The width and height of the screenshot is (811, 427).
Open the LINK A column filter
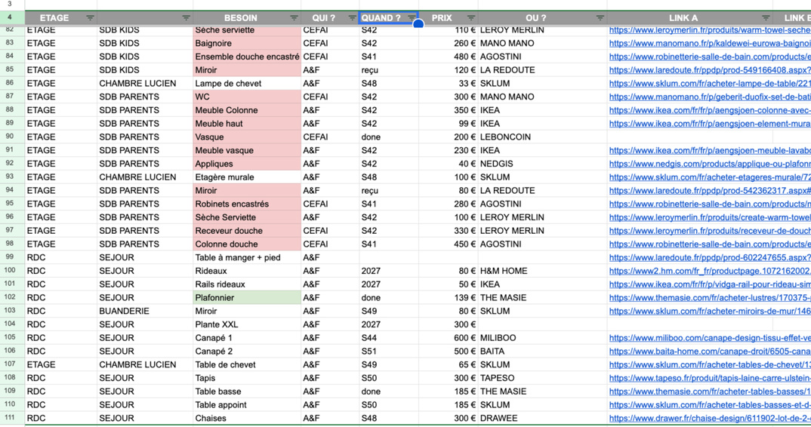click(x=766, y=18)
